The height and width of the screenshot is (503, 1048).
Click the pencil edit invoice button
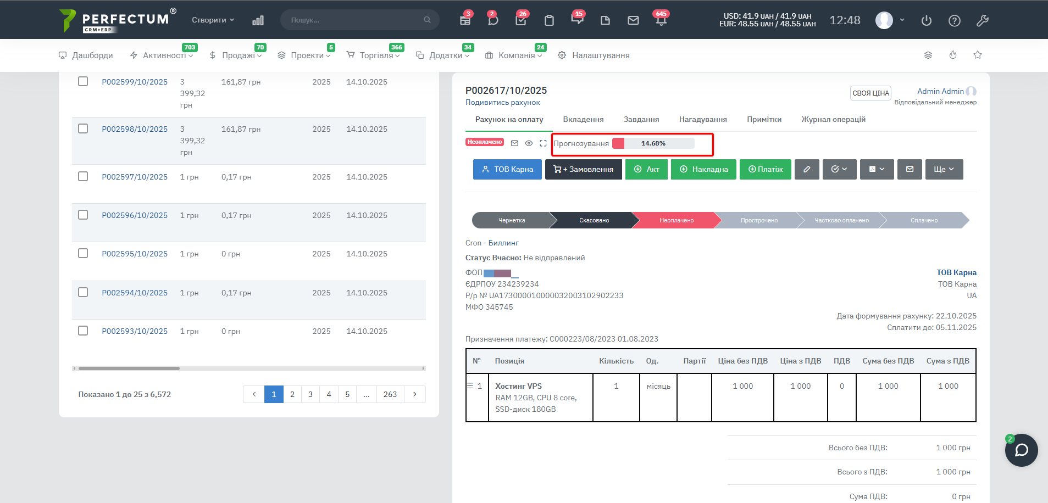click(x=806, y=169)
